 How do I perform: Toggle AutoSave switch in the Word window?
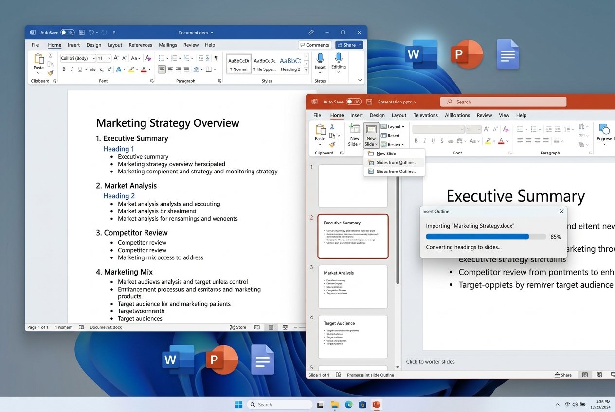click(67, 33)
